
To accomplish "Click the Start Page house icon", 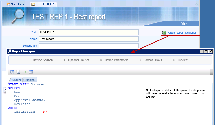I will (x=8, y=4).
